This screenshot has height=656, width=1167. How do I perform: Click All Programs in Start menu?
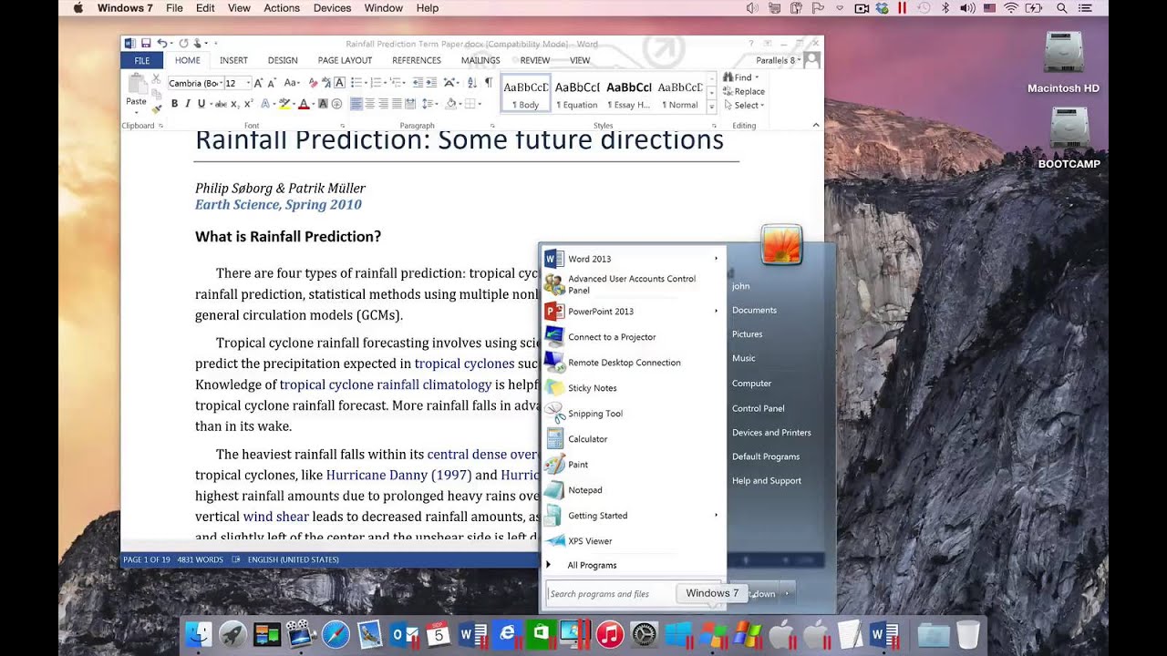(593, 566)
